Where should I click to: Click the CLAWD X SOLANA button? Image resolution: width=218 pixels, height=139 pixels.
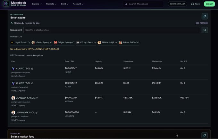(x=177, y=4)
